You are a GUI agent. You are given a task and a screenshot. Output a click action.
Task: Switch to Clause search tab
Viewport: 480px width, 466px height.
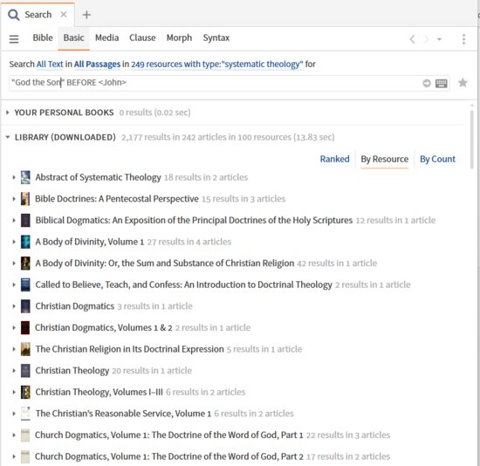coord(142,38)
